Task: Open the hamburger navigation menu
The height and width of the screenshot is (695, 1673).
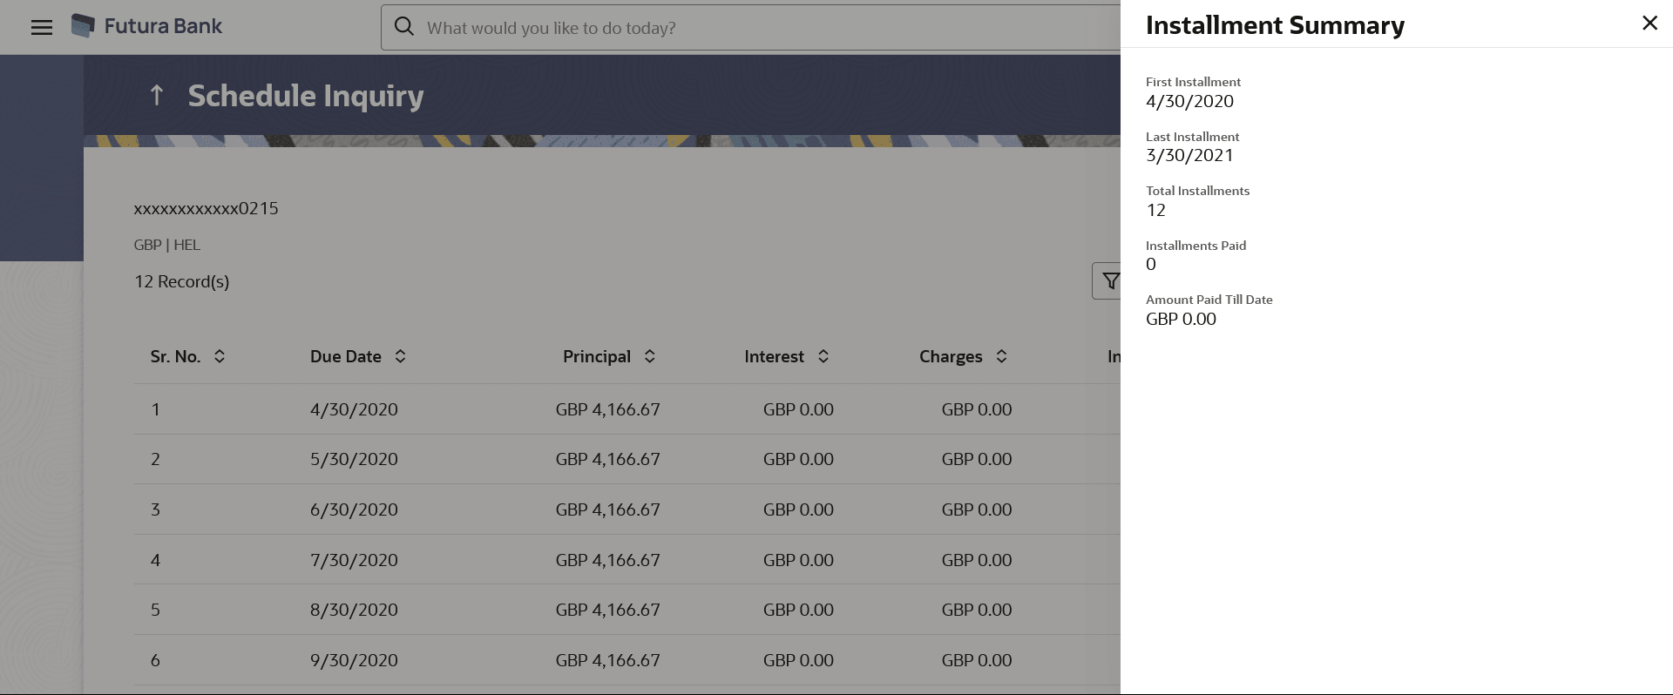Action: click(x=42, y=27)
